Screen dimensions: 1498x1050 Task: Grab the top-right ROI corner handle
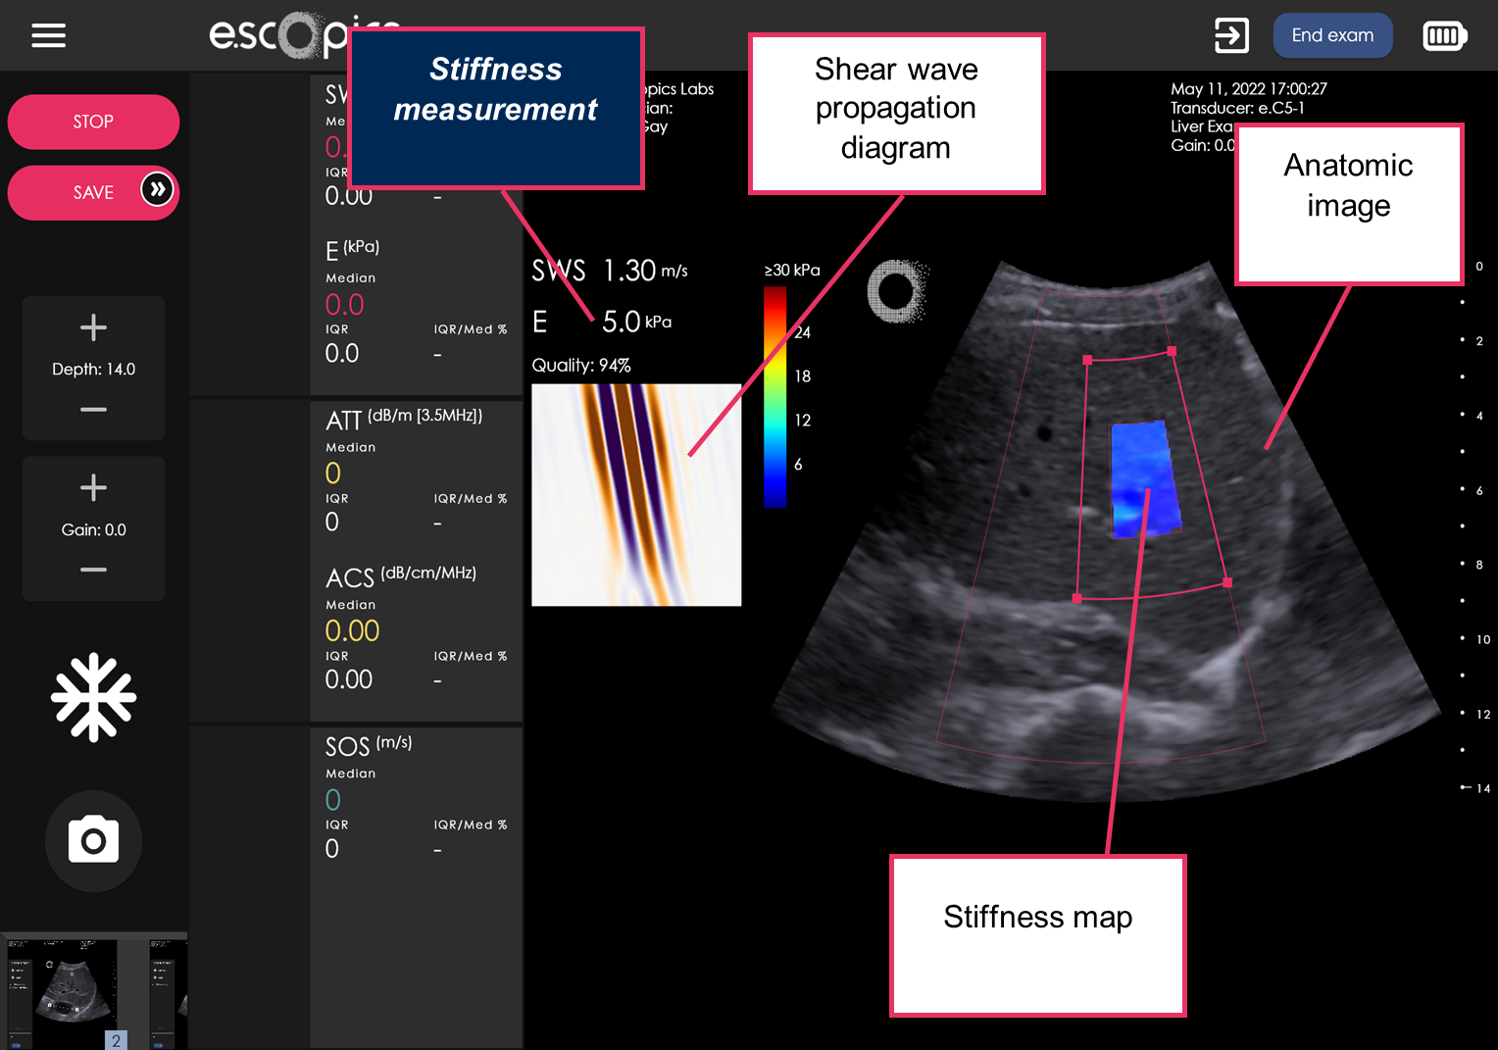tap(1172, 351)
